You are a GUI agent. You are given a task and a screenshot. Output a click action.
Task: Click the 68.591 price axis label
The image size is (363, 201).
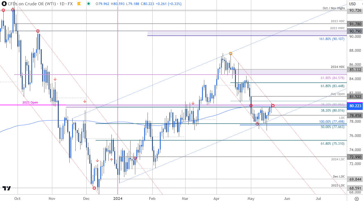[x=355, y=188]
